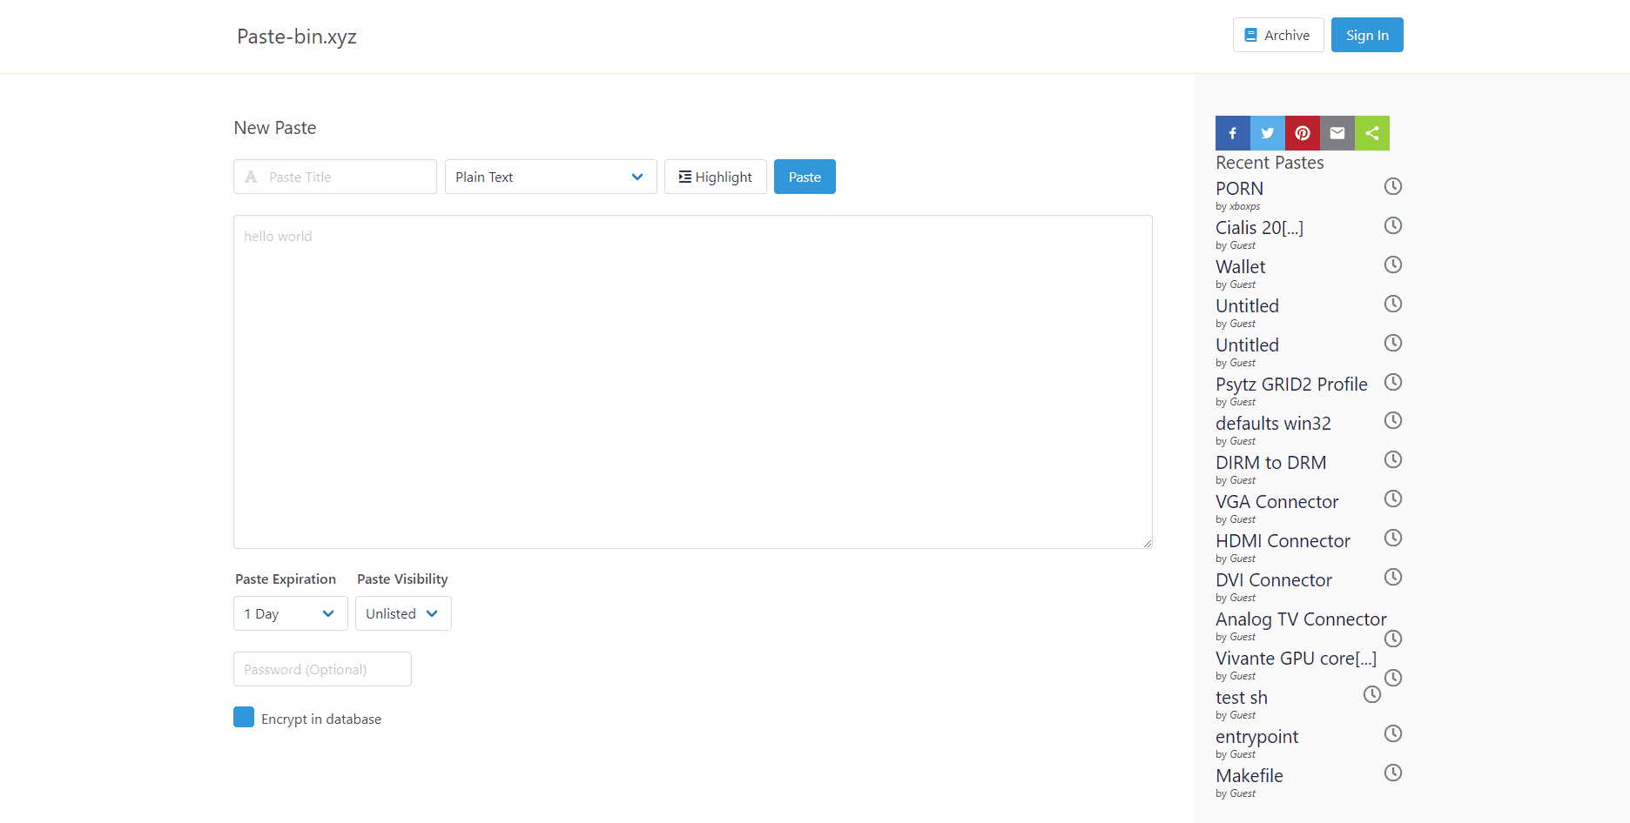Screen dimensions: 1630x823
Task: Click the clock icon next to VGA Connector
Action: coord(1393,498)
